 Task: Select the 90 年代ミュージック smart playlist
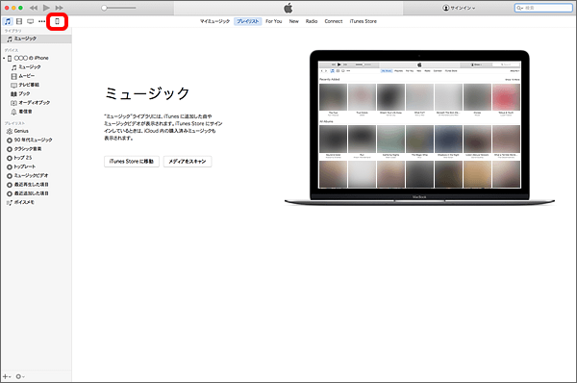click(x=37, y=140)
